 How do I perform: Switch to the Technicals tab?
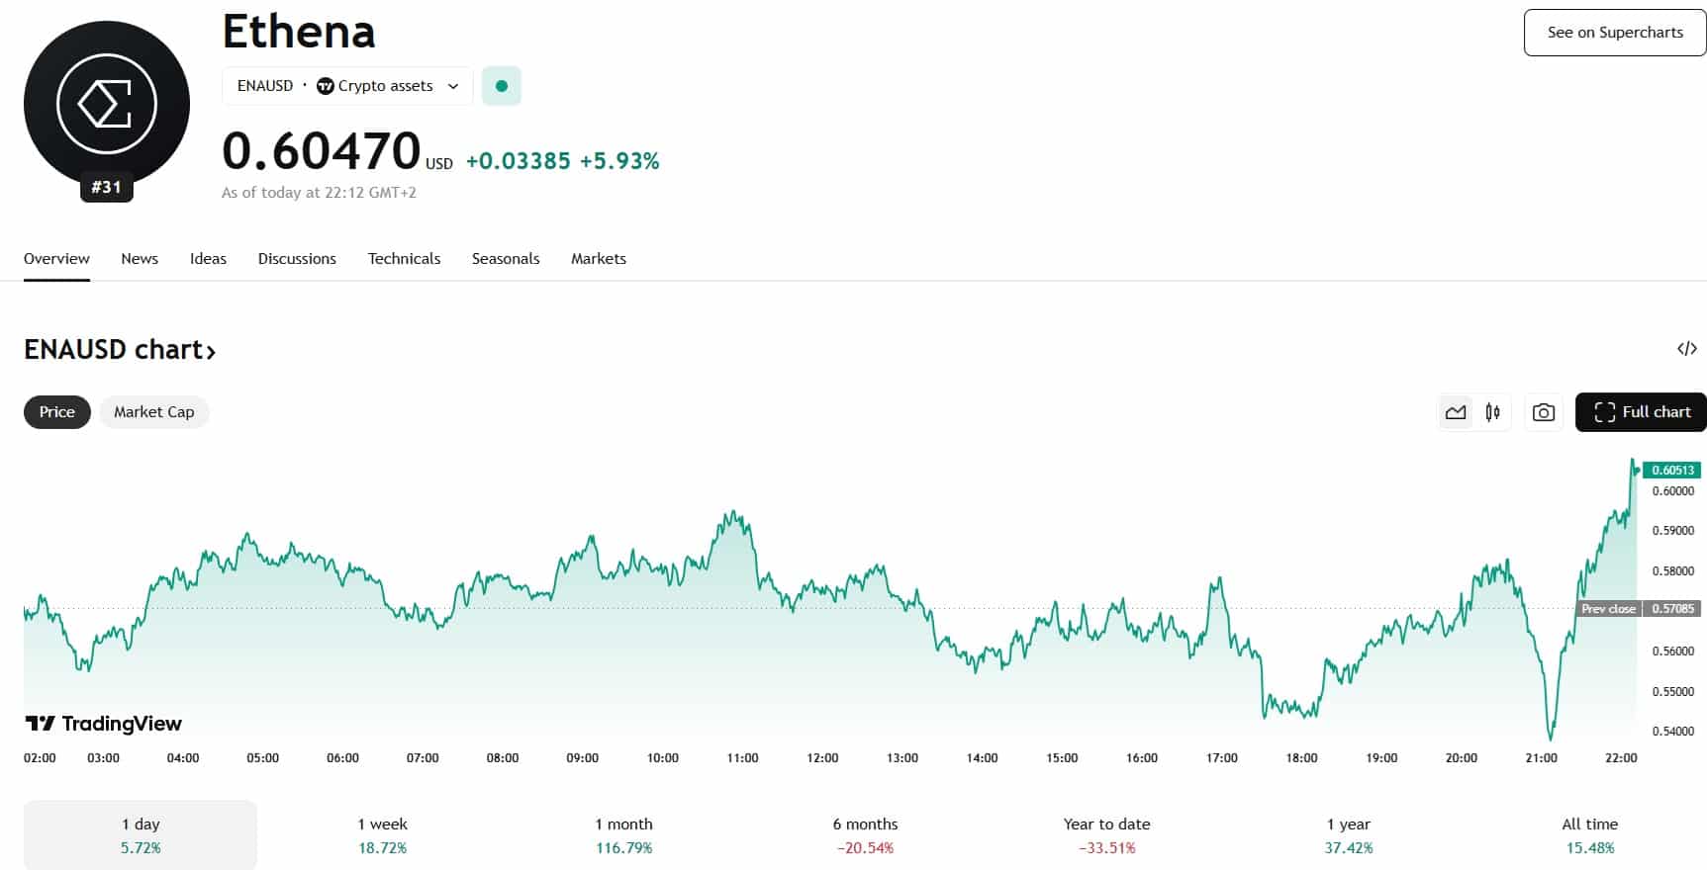pyautogui.click(x=404, y=259)
